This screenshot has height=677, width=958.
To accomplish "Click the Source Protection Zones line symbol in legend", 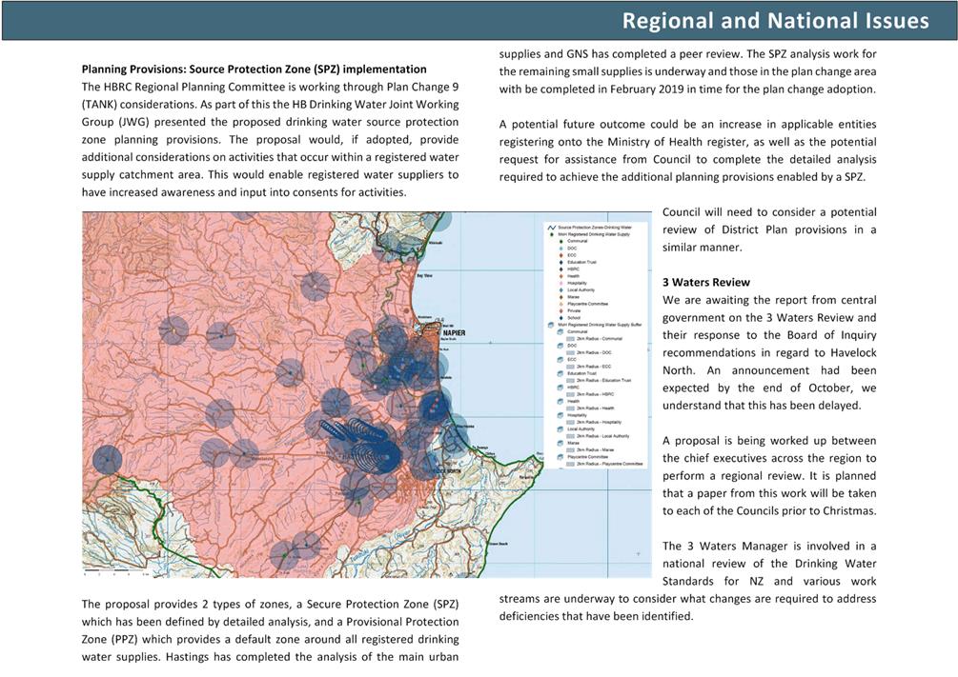I will click(552, 228).
